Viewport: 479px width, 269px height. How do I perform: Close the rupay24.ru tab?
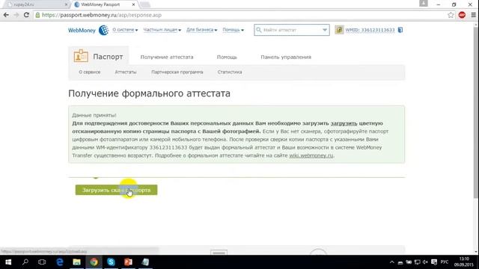click(66, 4)
